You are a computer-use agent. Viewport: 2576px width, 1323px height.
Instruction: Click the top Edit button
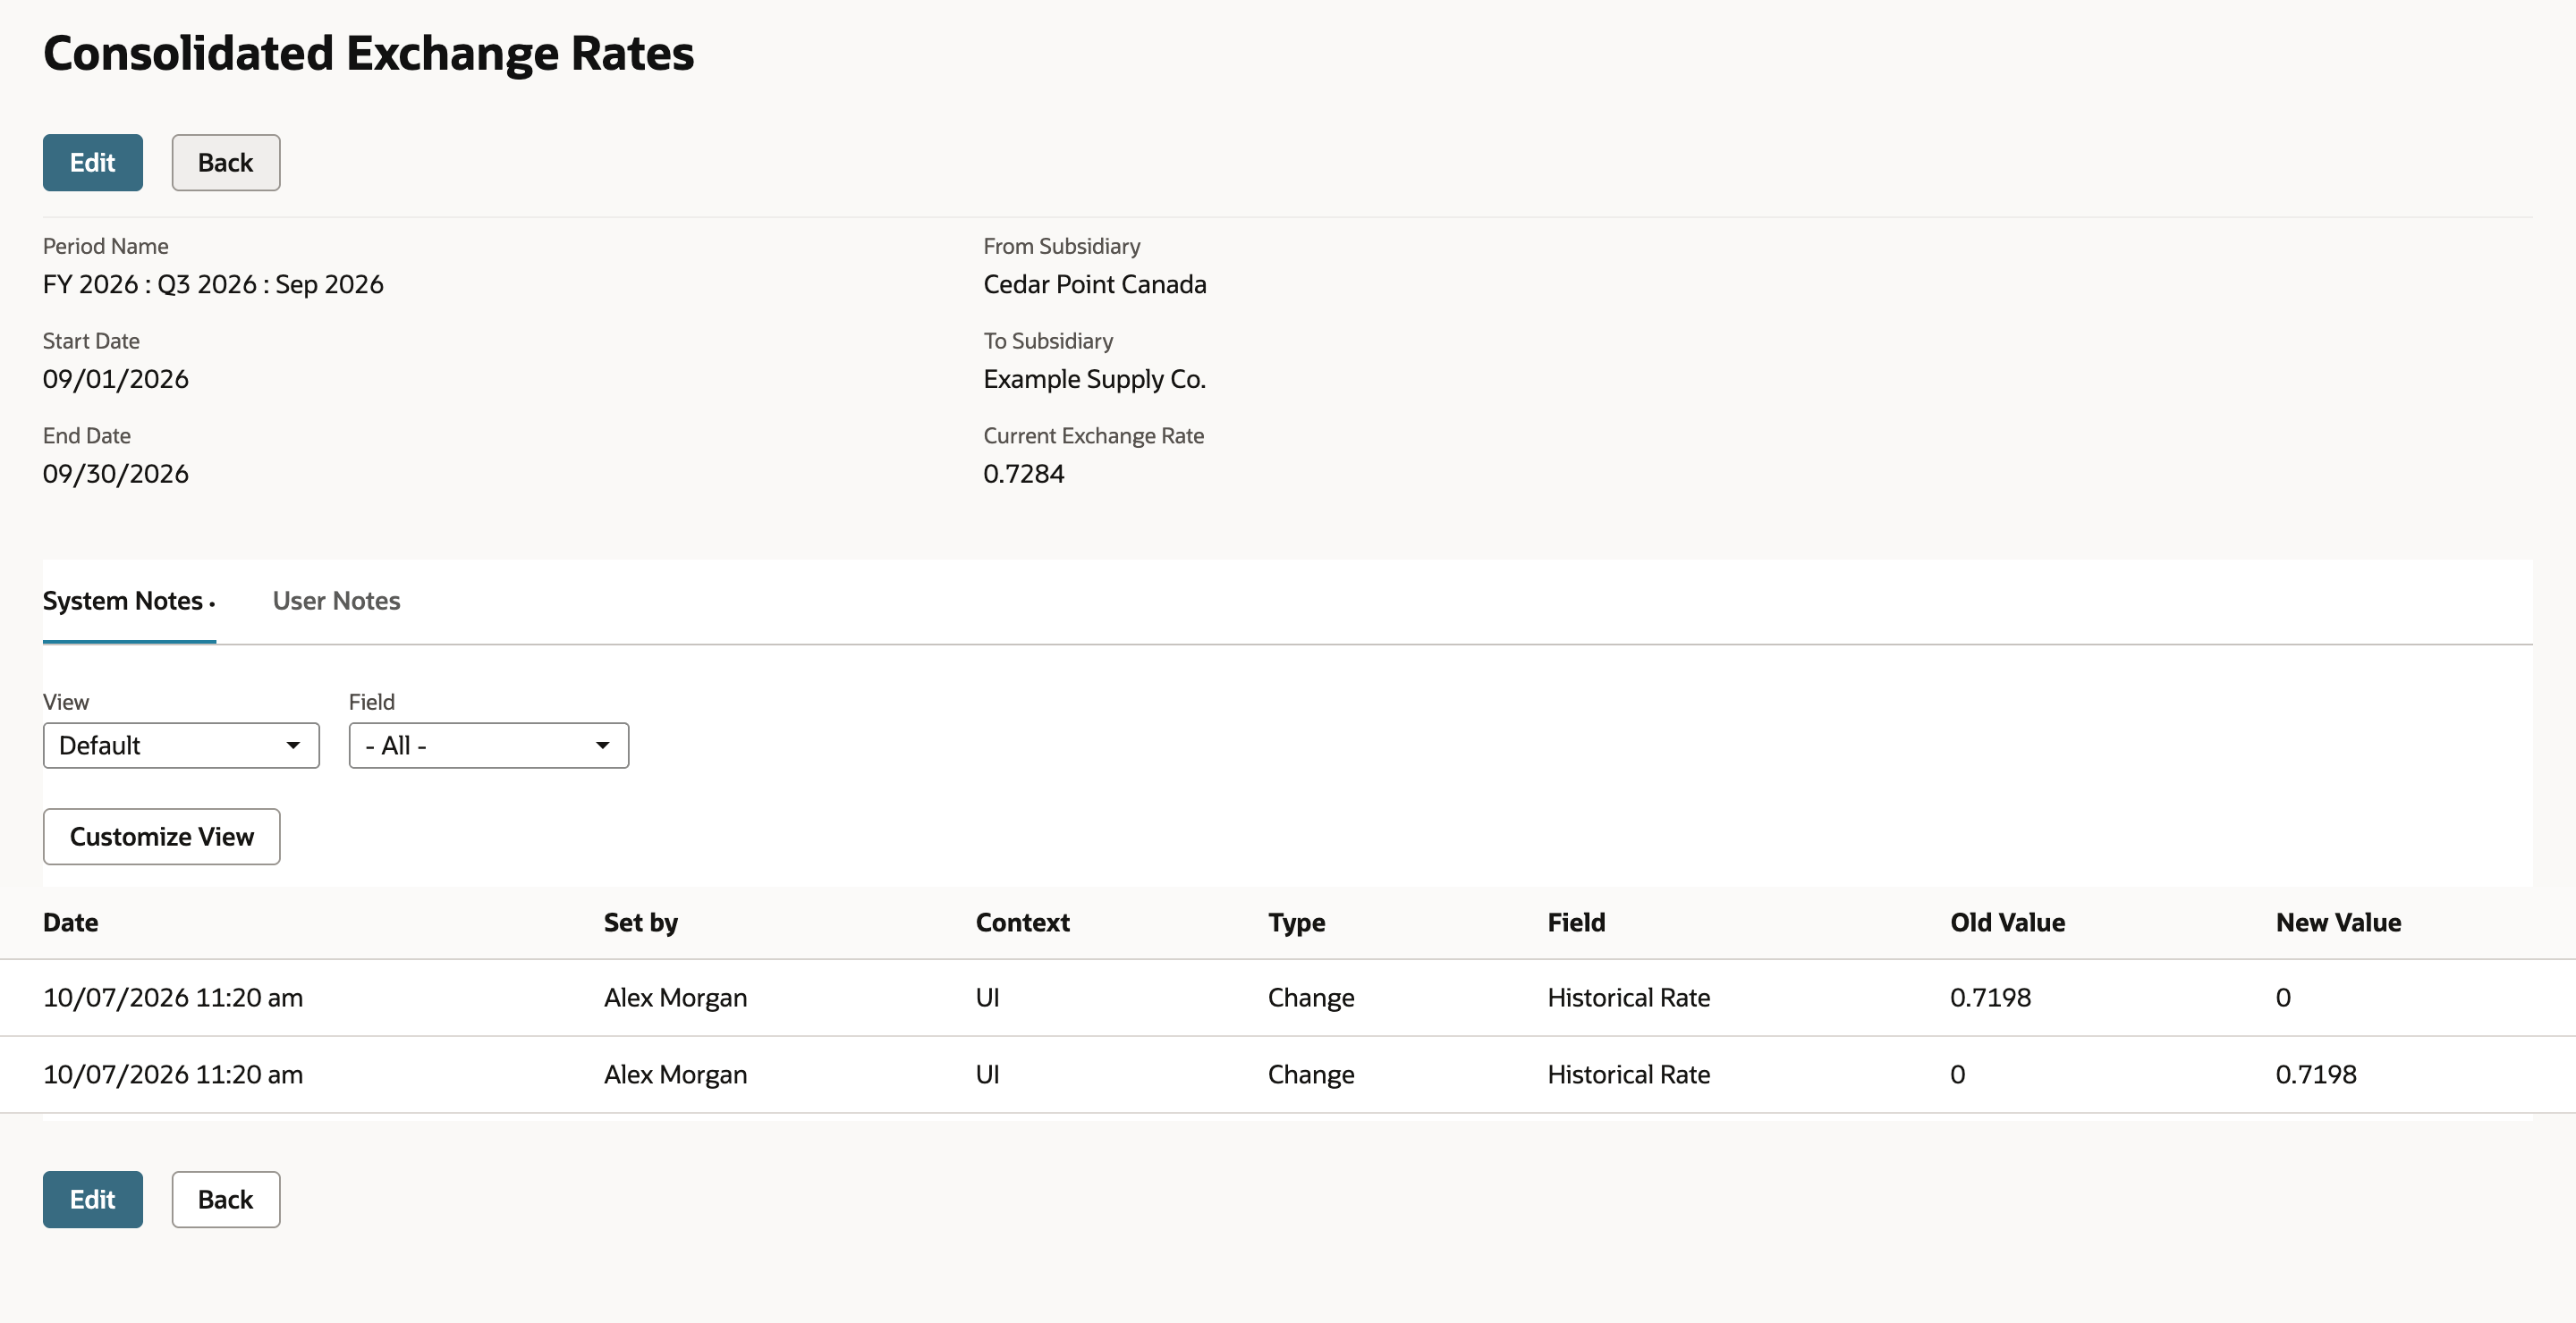tap(92, 163)
